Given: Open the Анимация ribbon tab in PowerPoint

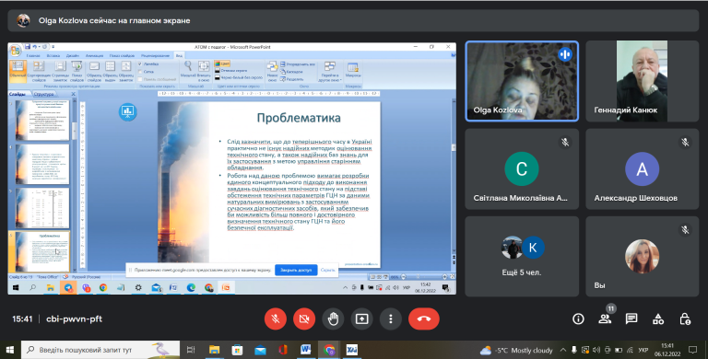Looking at the screenshot, I should (x=94, y=55).
